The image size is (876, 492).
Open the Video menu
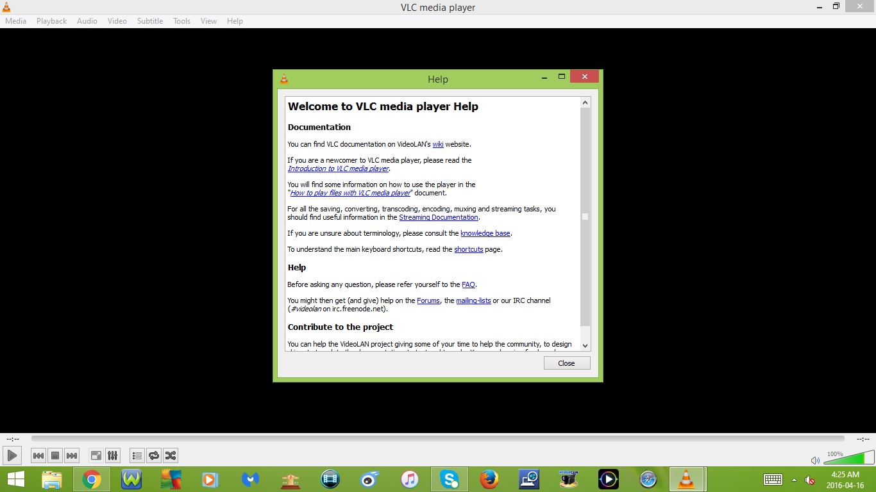tap(117, 20)
